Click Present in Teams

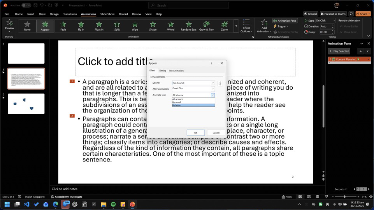[x=333, y=14]
